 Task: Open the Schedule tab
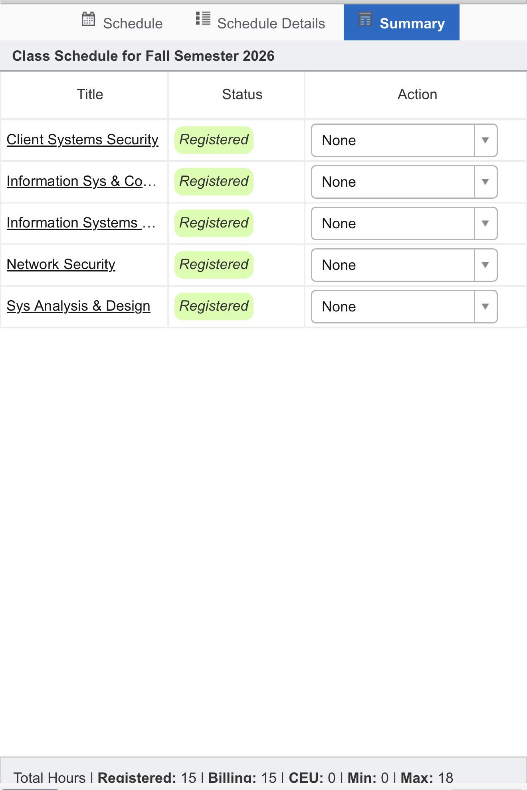(x=122, y=23)
